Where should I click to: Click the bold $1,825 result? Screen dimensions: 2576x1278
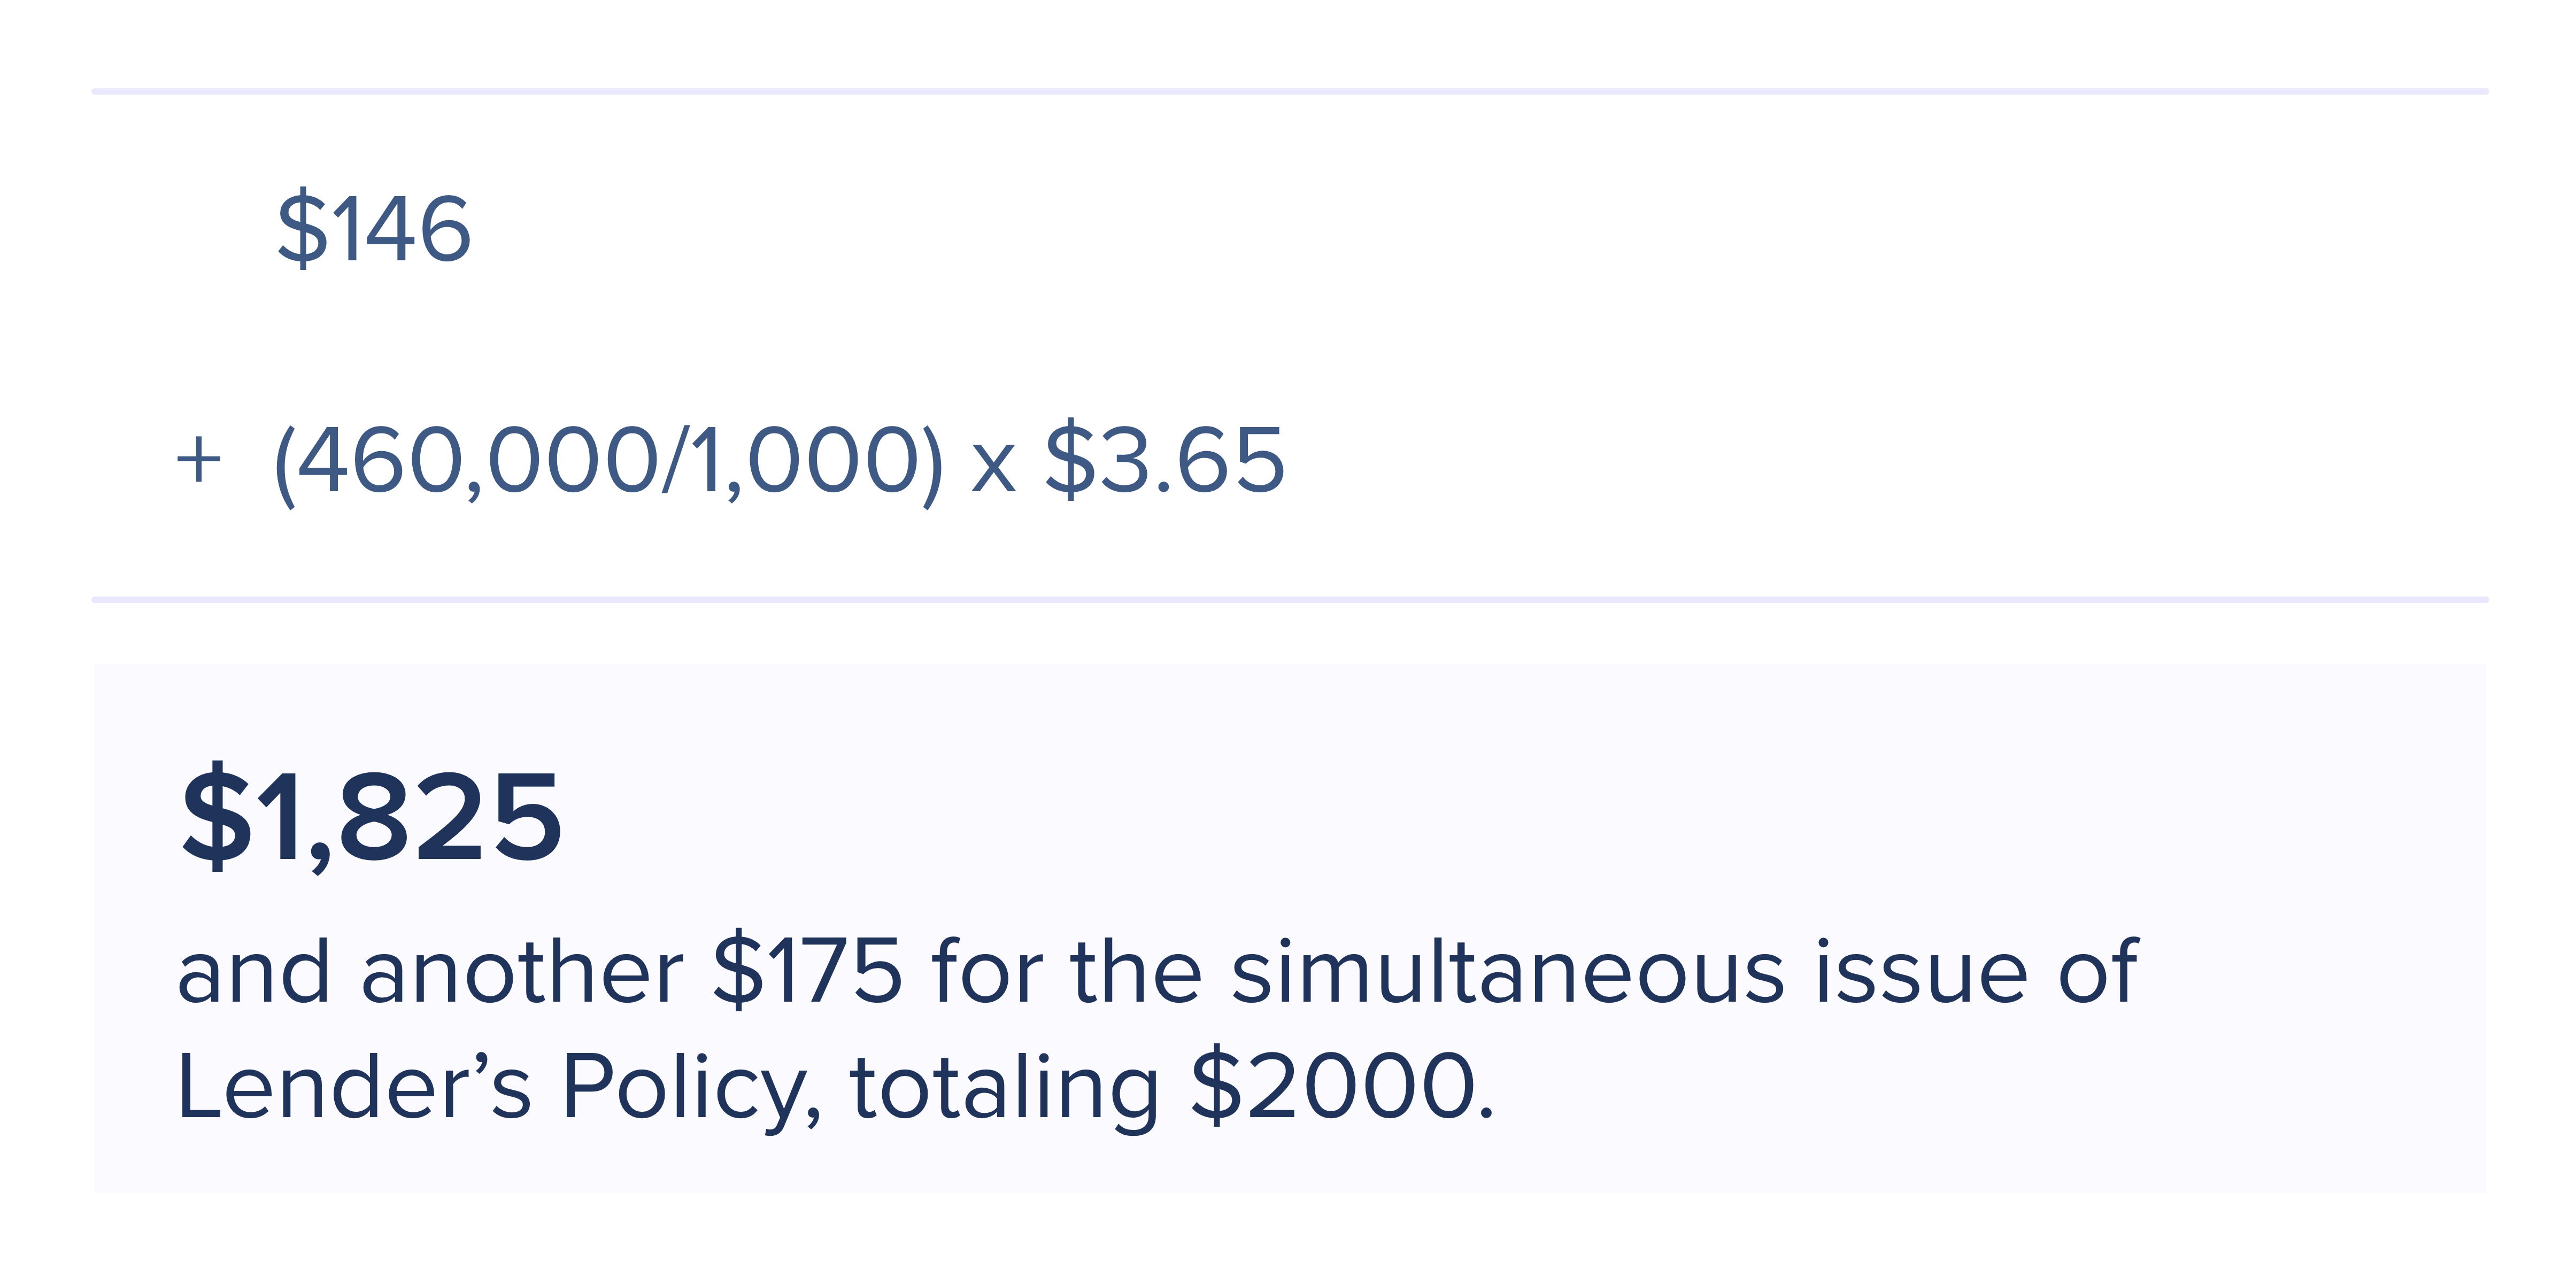371,817
